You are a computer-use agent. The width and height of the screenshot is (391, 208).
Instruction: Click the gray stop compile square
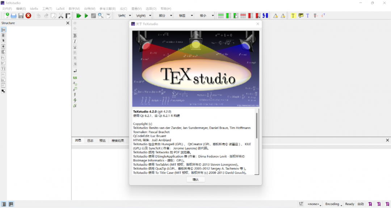point(93,16)
